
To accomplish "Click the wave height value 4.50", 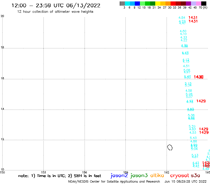I will [x=183, y=31].
